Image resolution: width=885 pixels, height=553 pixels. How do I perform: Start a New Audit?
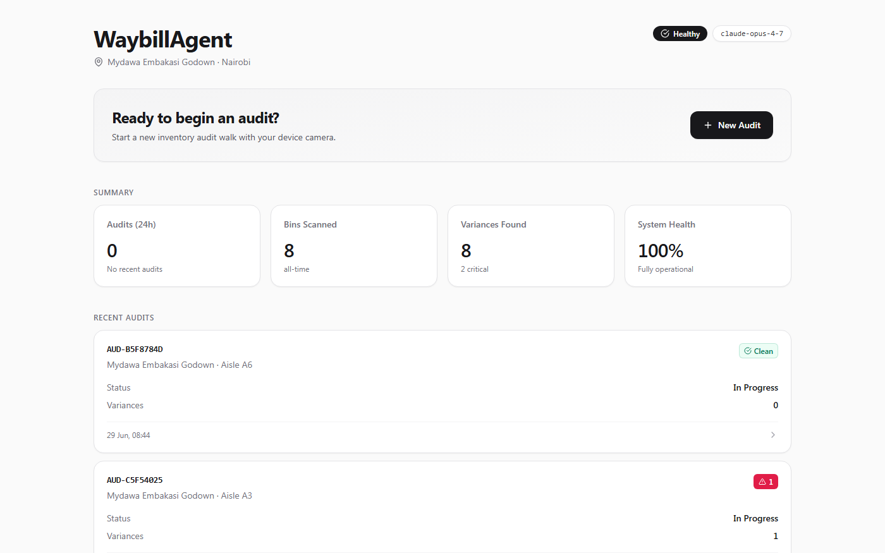(x=731, y=125)
